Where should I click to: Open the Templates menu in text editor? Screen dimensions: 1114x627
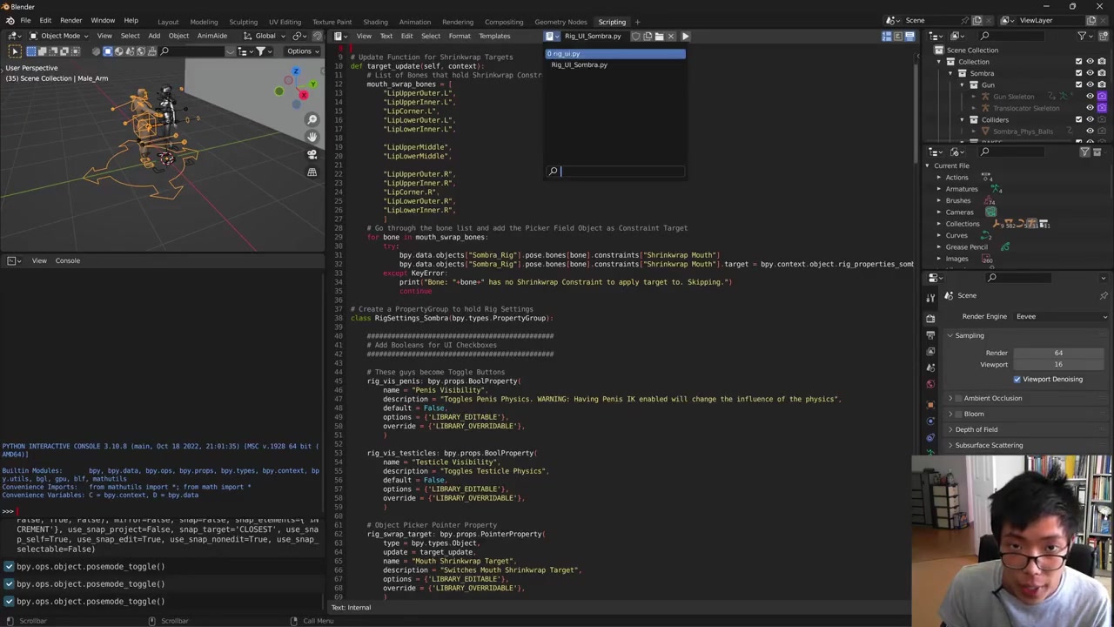point(493,36)
